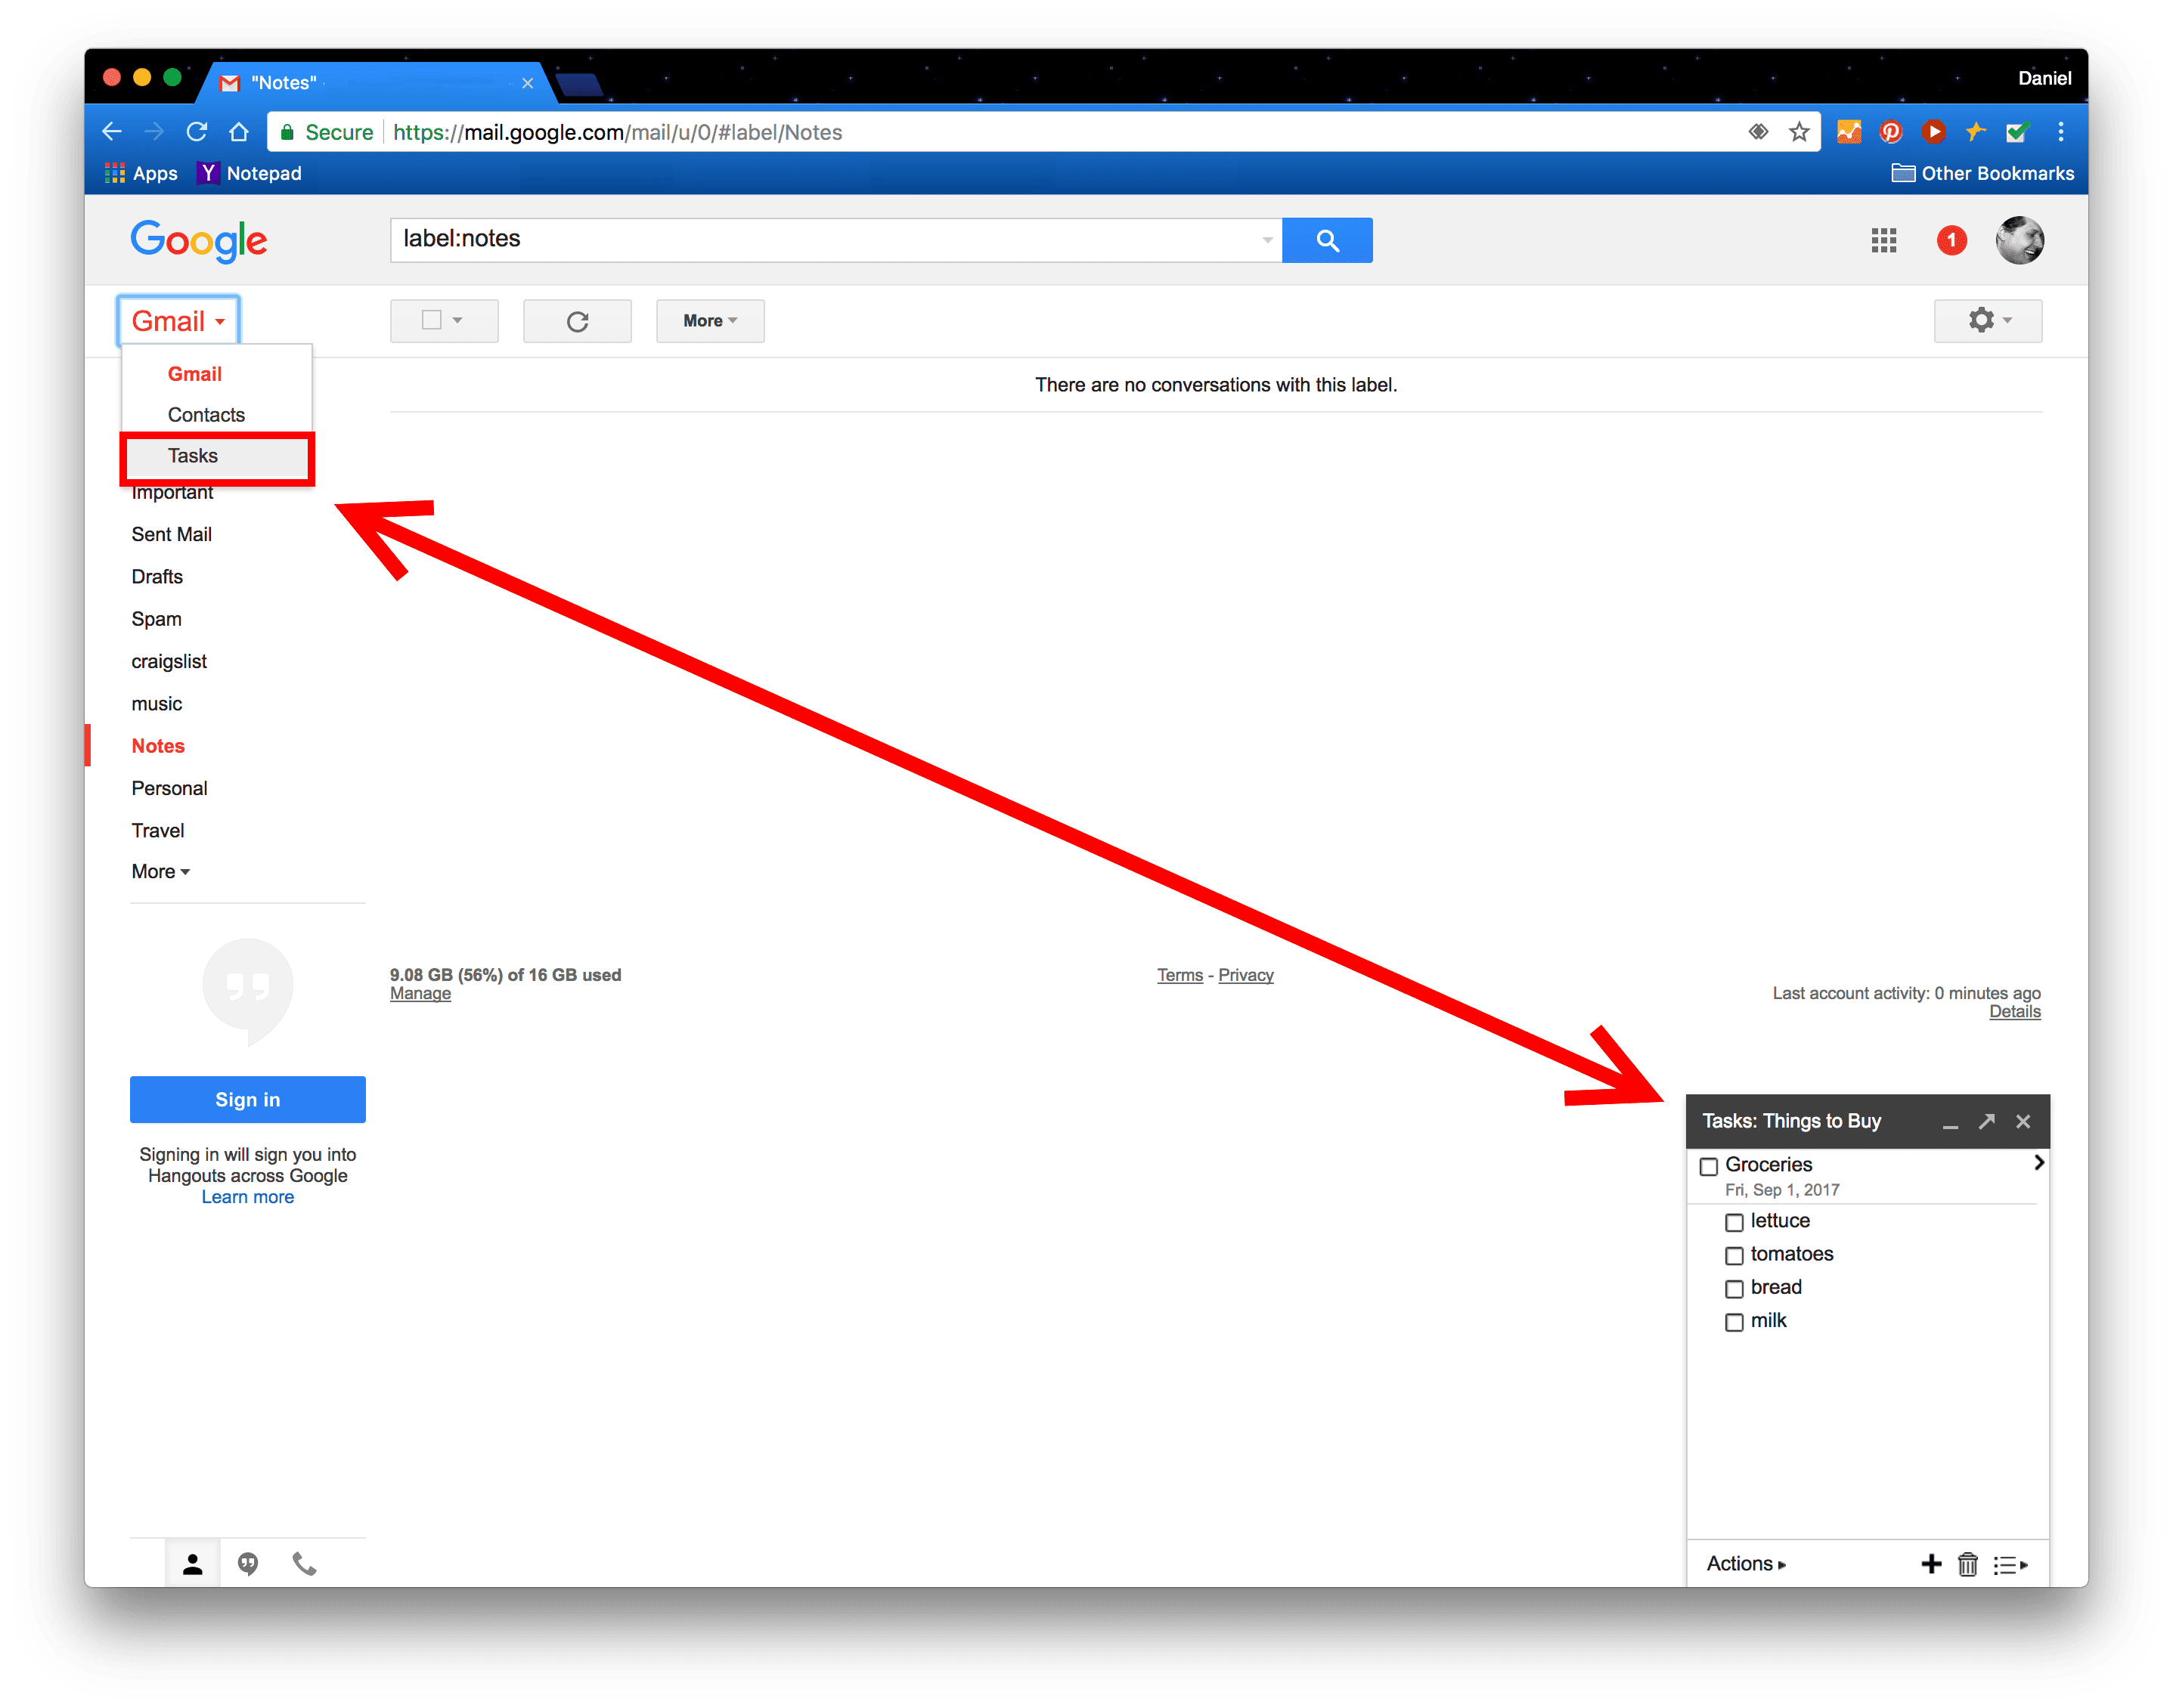Open the Privacy link
The height and width of the screenshot is (1708, 2173).
click(x=1245, y=975)
